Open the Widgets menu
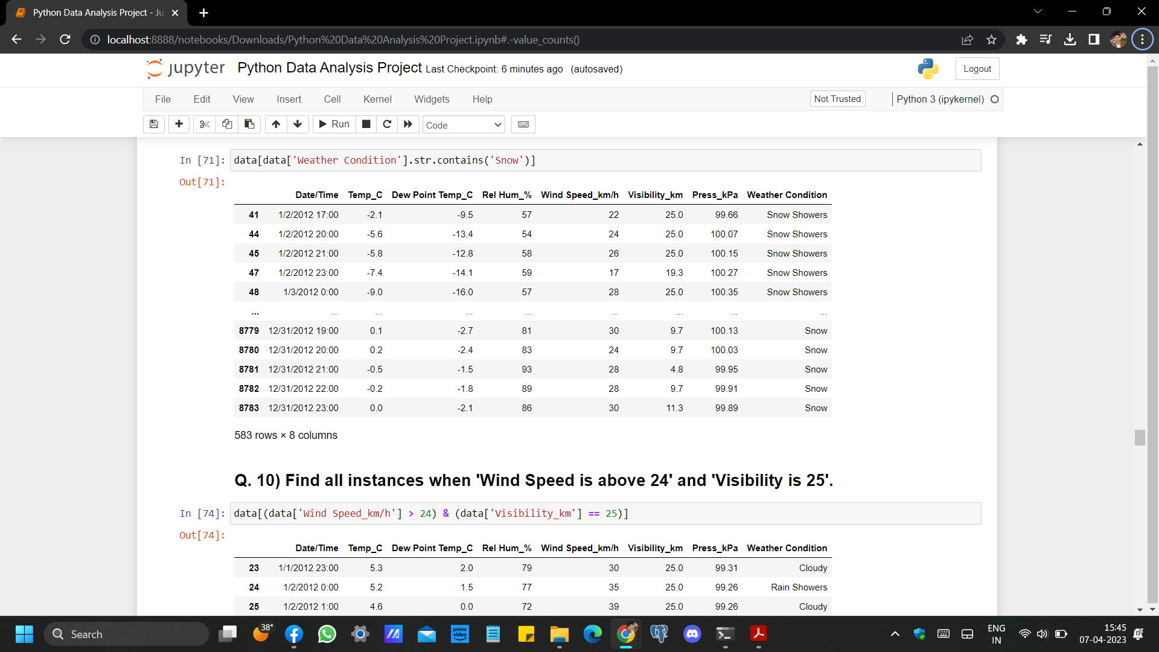 click(432, 99)
